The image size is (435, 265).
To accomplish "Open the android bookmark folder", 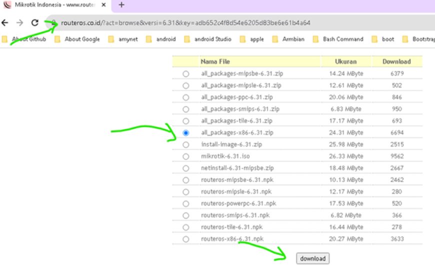I will tap(161, 39).
